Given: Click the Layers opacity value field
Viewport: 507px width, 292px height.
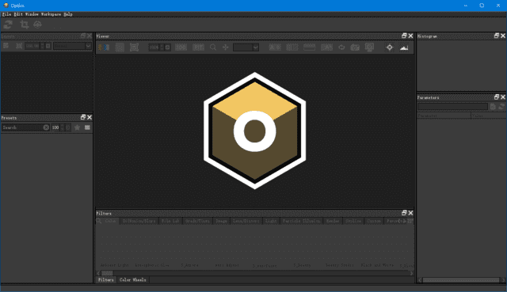Looking at the screenshot, I should 32,46.
